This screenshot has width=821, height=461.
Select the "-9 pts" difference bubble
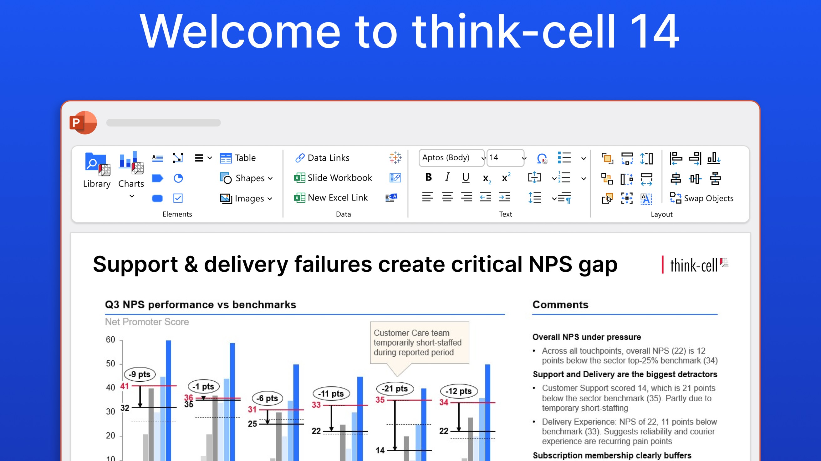click(140, 374)
